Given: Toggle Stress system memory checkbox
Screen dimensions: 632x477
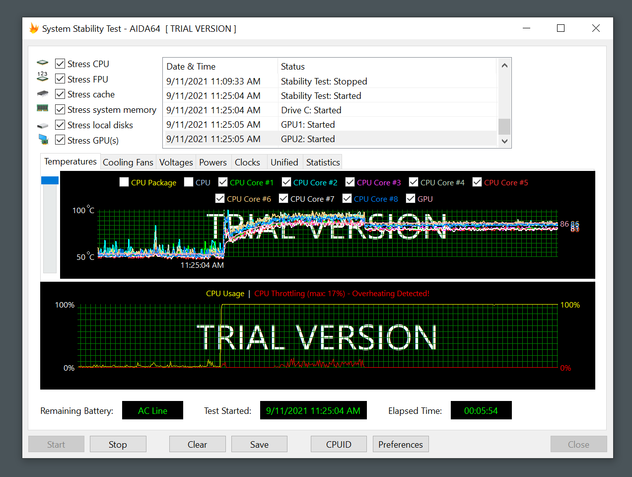Looking at the screenshot, I should 60,109.
